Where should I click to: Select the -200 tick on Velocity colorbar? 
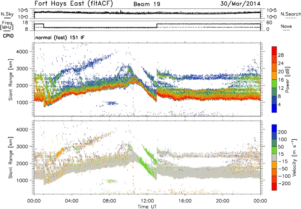(x=284, y=183)
